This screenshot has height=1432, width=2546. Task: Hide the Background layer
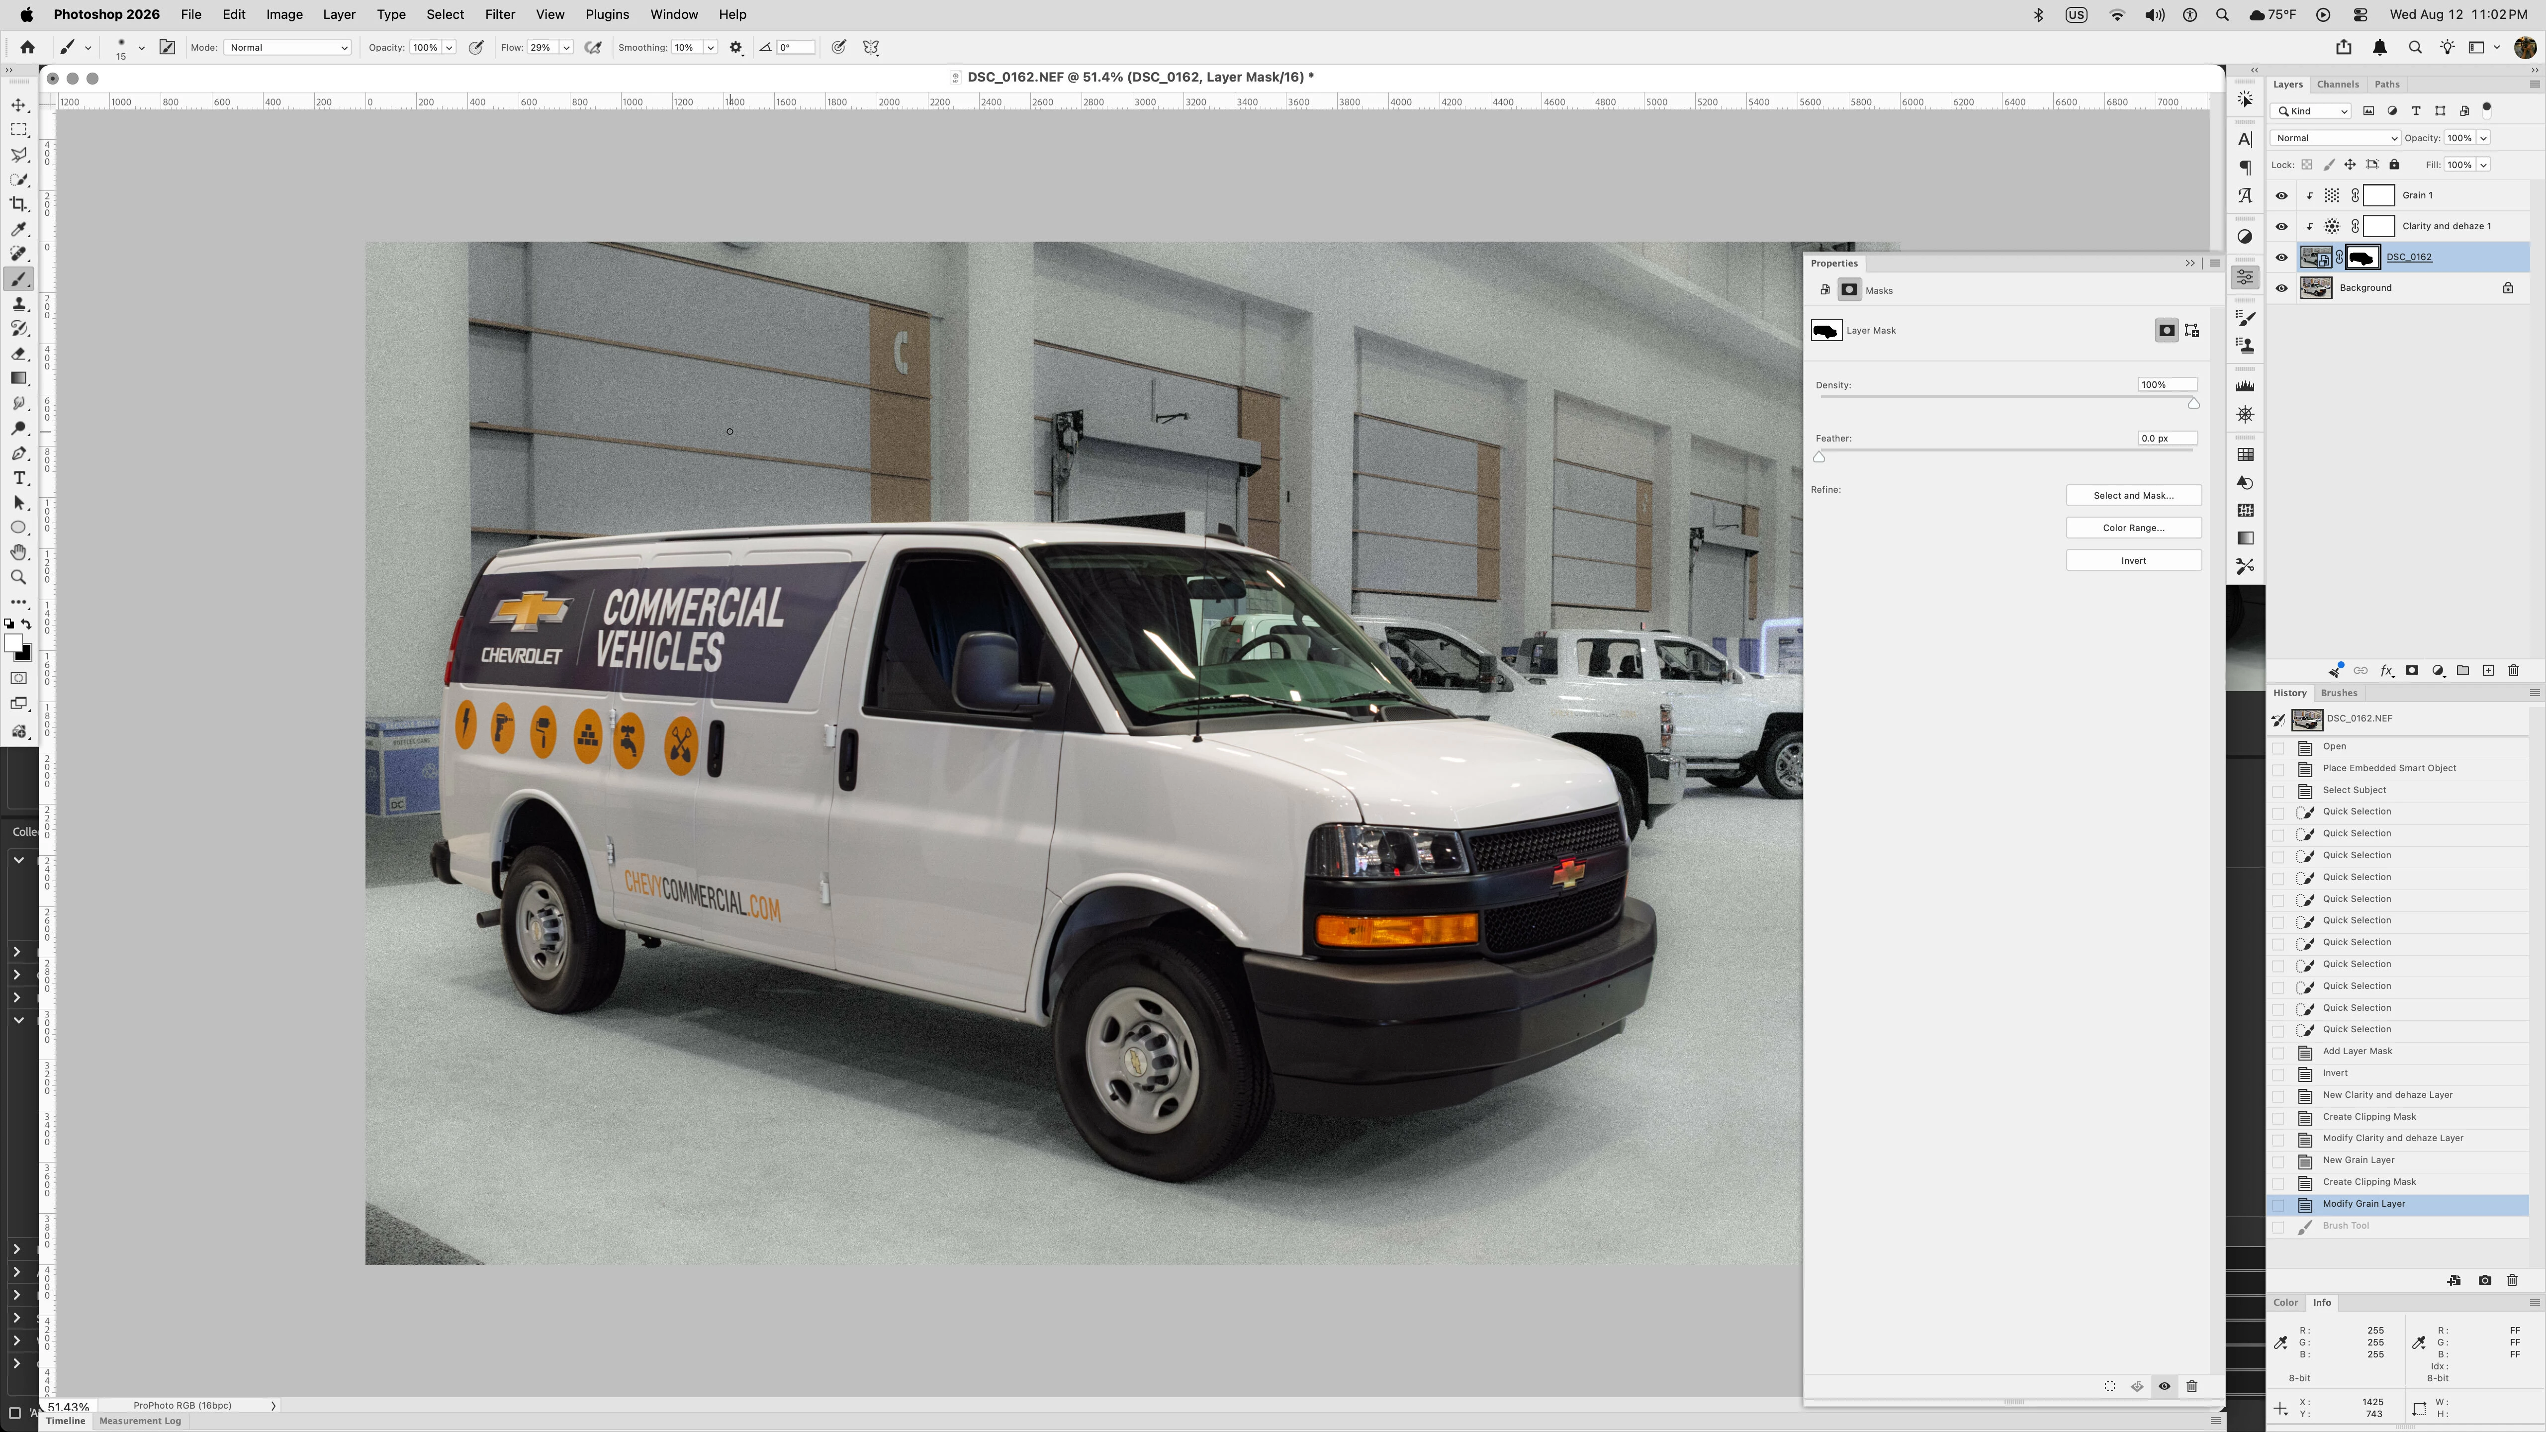2282,288
